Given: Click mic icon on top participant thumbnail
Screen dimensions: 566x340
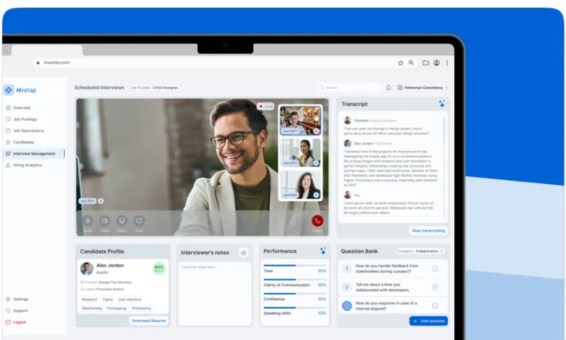Looking at the screenshot, I should click(316, 131).
